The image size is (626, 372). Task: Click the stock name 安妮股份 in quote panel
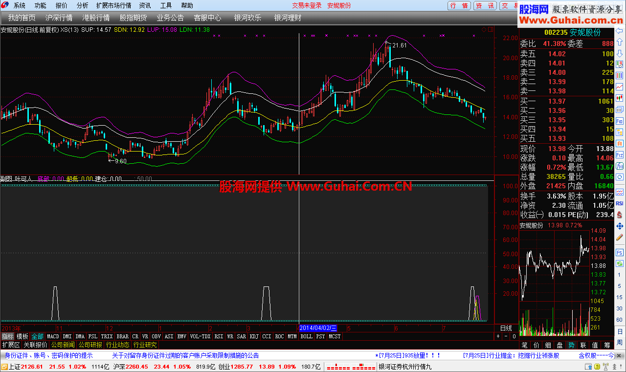tap(585, 32)
